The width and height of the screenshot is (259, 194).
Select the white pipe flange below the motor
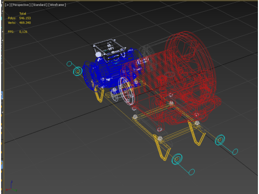pos(127,91)
